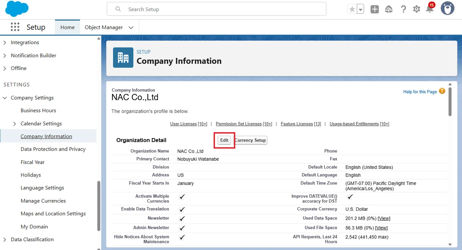Click the Hide Notices About System Maintenance checkmark

click(x=182, y=237)
